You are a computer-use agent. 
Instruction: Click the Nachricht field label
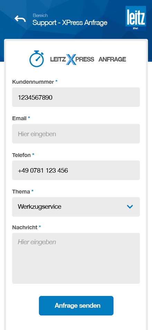pyautogui.click(x=25, y=228)
